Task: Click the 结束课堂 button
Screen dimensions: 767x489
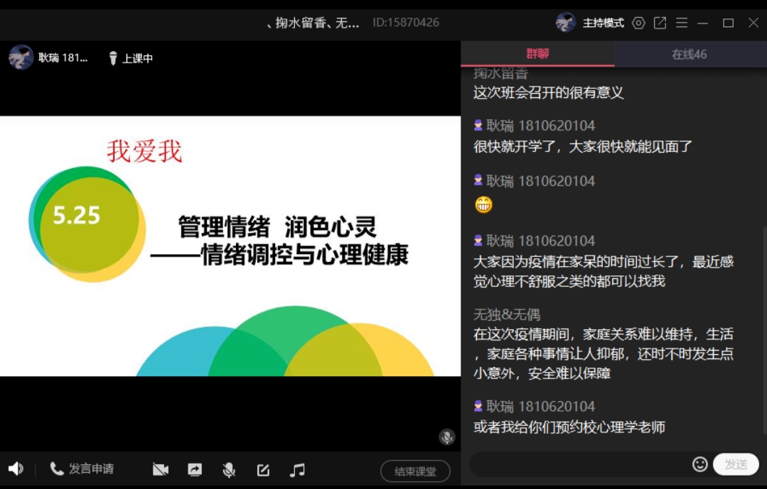Action: (x=415, y=471)
